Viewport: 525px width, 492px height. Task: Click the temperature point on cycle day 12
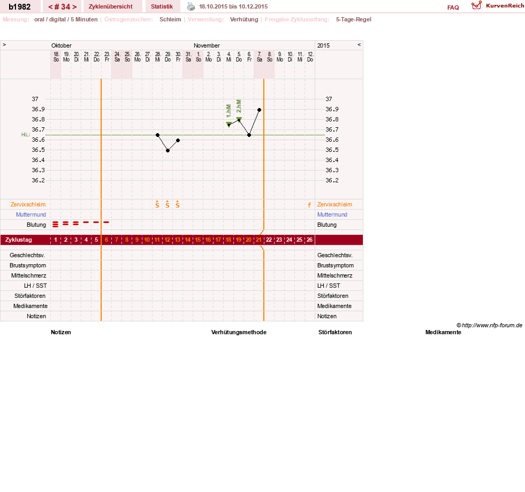coord(168,150)
